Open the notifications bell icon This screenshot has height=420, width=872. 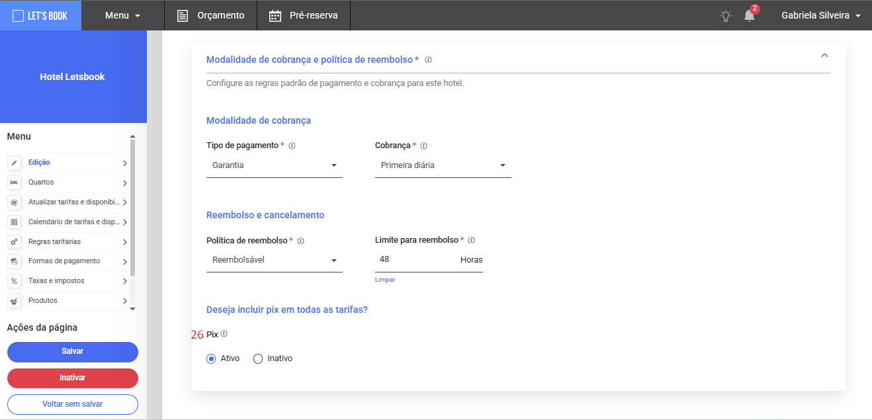(750, 15)
